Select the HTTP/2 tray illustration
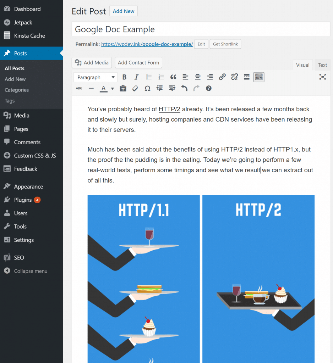 (258, 279)
